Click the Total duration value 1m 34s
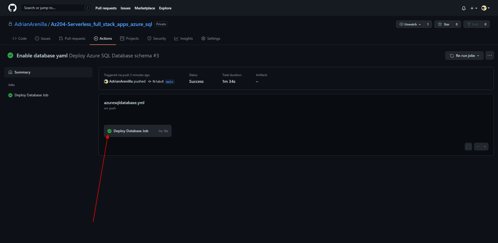498x243 pixels. click(229, 82)
